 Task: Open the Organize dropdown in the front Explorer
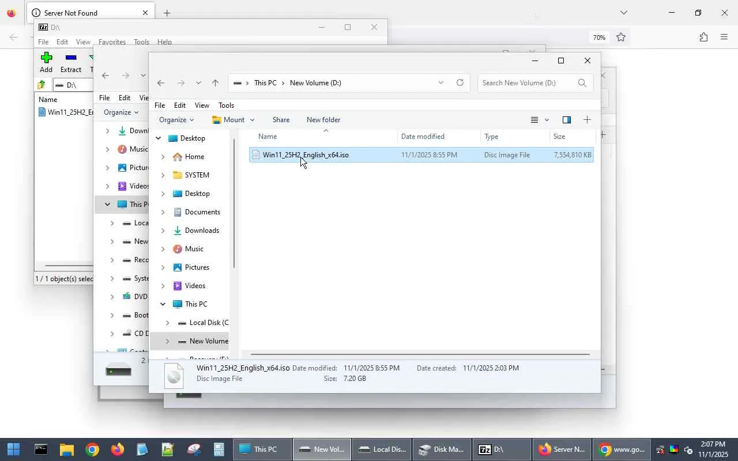[x=176, y=120]
